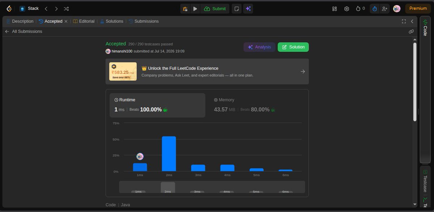Click the 43.57 MB memory value

click(225, 110)
